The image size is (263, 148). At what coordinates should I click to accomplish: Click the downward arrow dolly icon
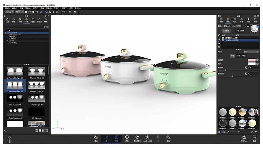pos(53,12)
